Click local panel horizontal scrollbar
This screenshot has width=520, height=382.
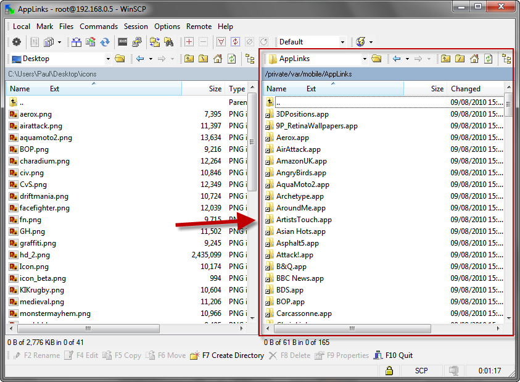(89, 328)
